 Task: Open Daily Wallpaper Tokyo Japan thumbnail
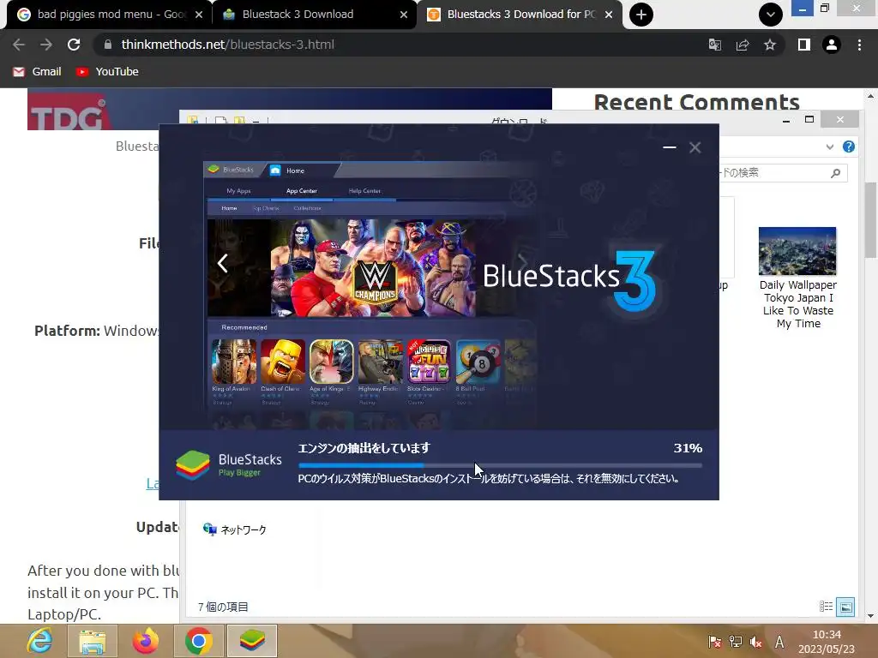(797, 278)
